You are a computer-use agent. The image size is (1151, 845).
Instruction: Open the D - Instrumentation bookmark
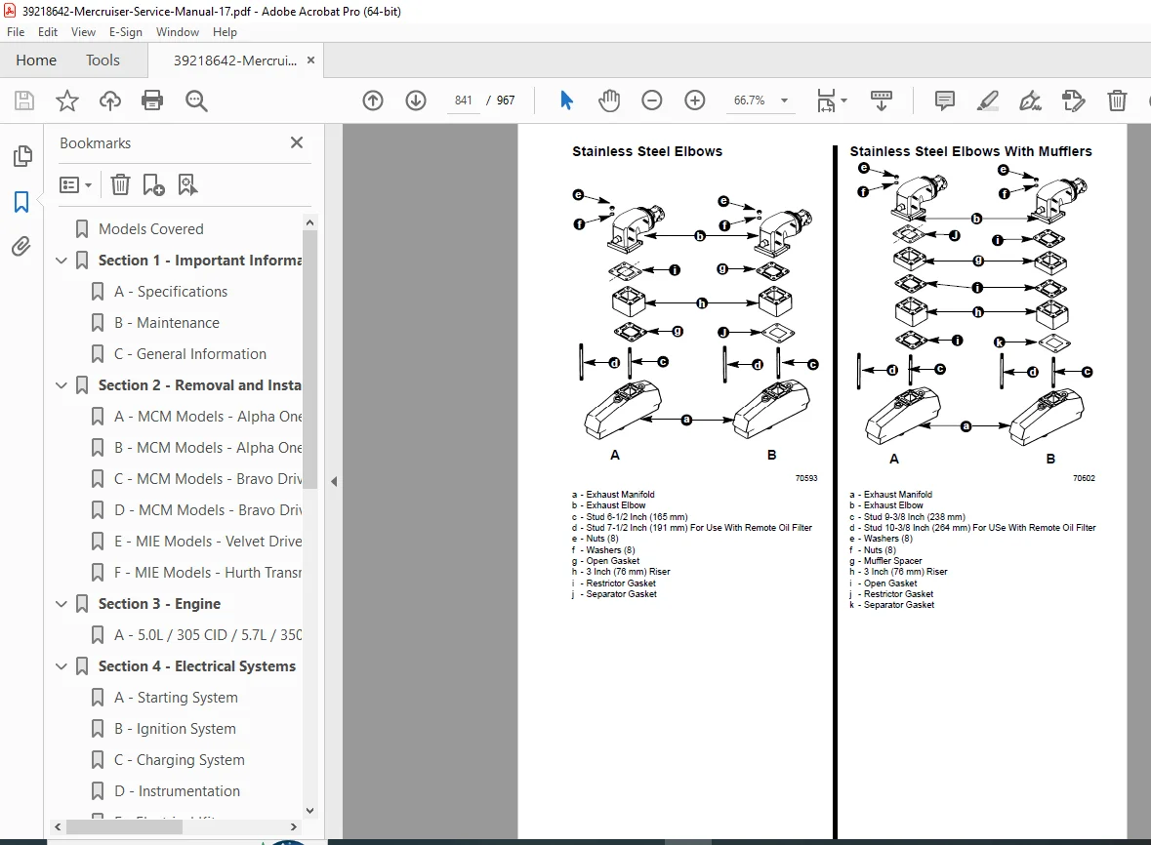pos(177,790)
